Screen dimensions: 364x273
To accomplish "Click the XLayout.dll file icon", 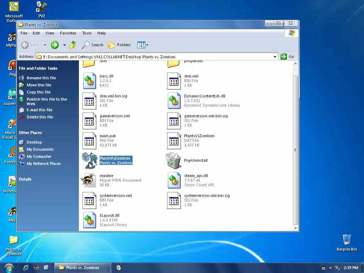I will click(89, 220).
